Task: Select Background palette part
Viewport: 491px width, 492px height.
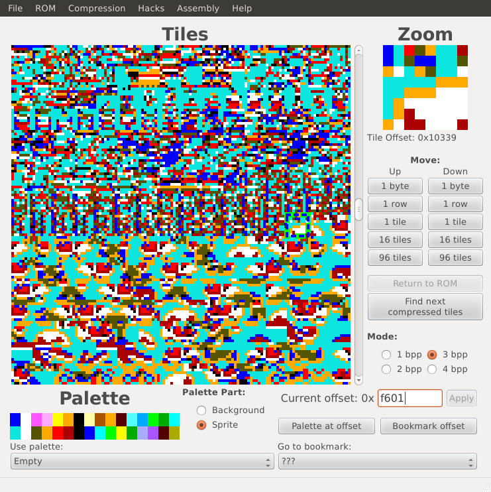Action: (x=201, y=410)
